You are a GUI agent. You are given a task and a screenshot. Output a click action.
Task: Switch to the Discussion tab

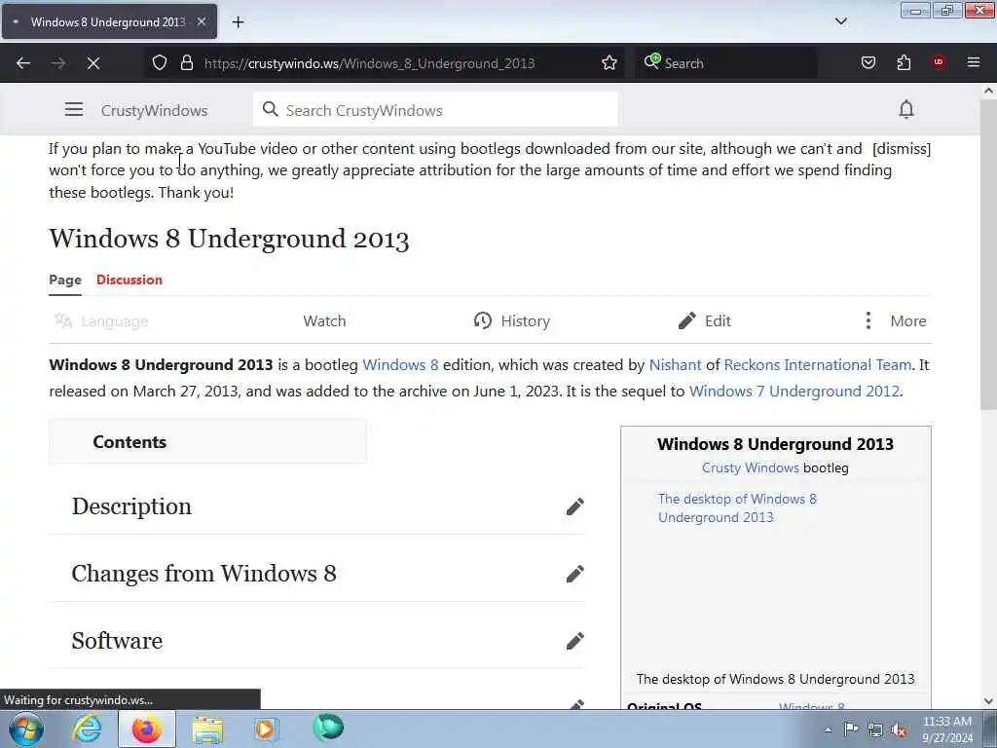click(129, 280)
